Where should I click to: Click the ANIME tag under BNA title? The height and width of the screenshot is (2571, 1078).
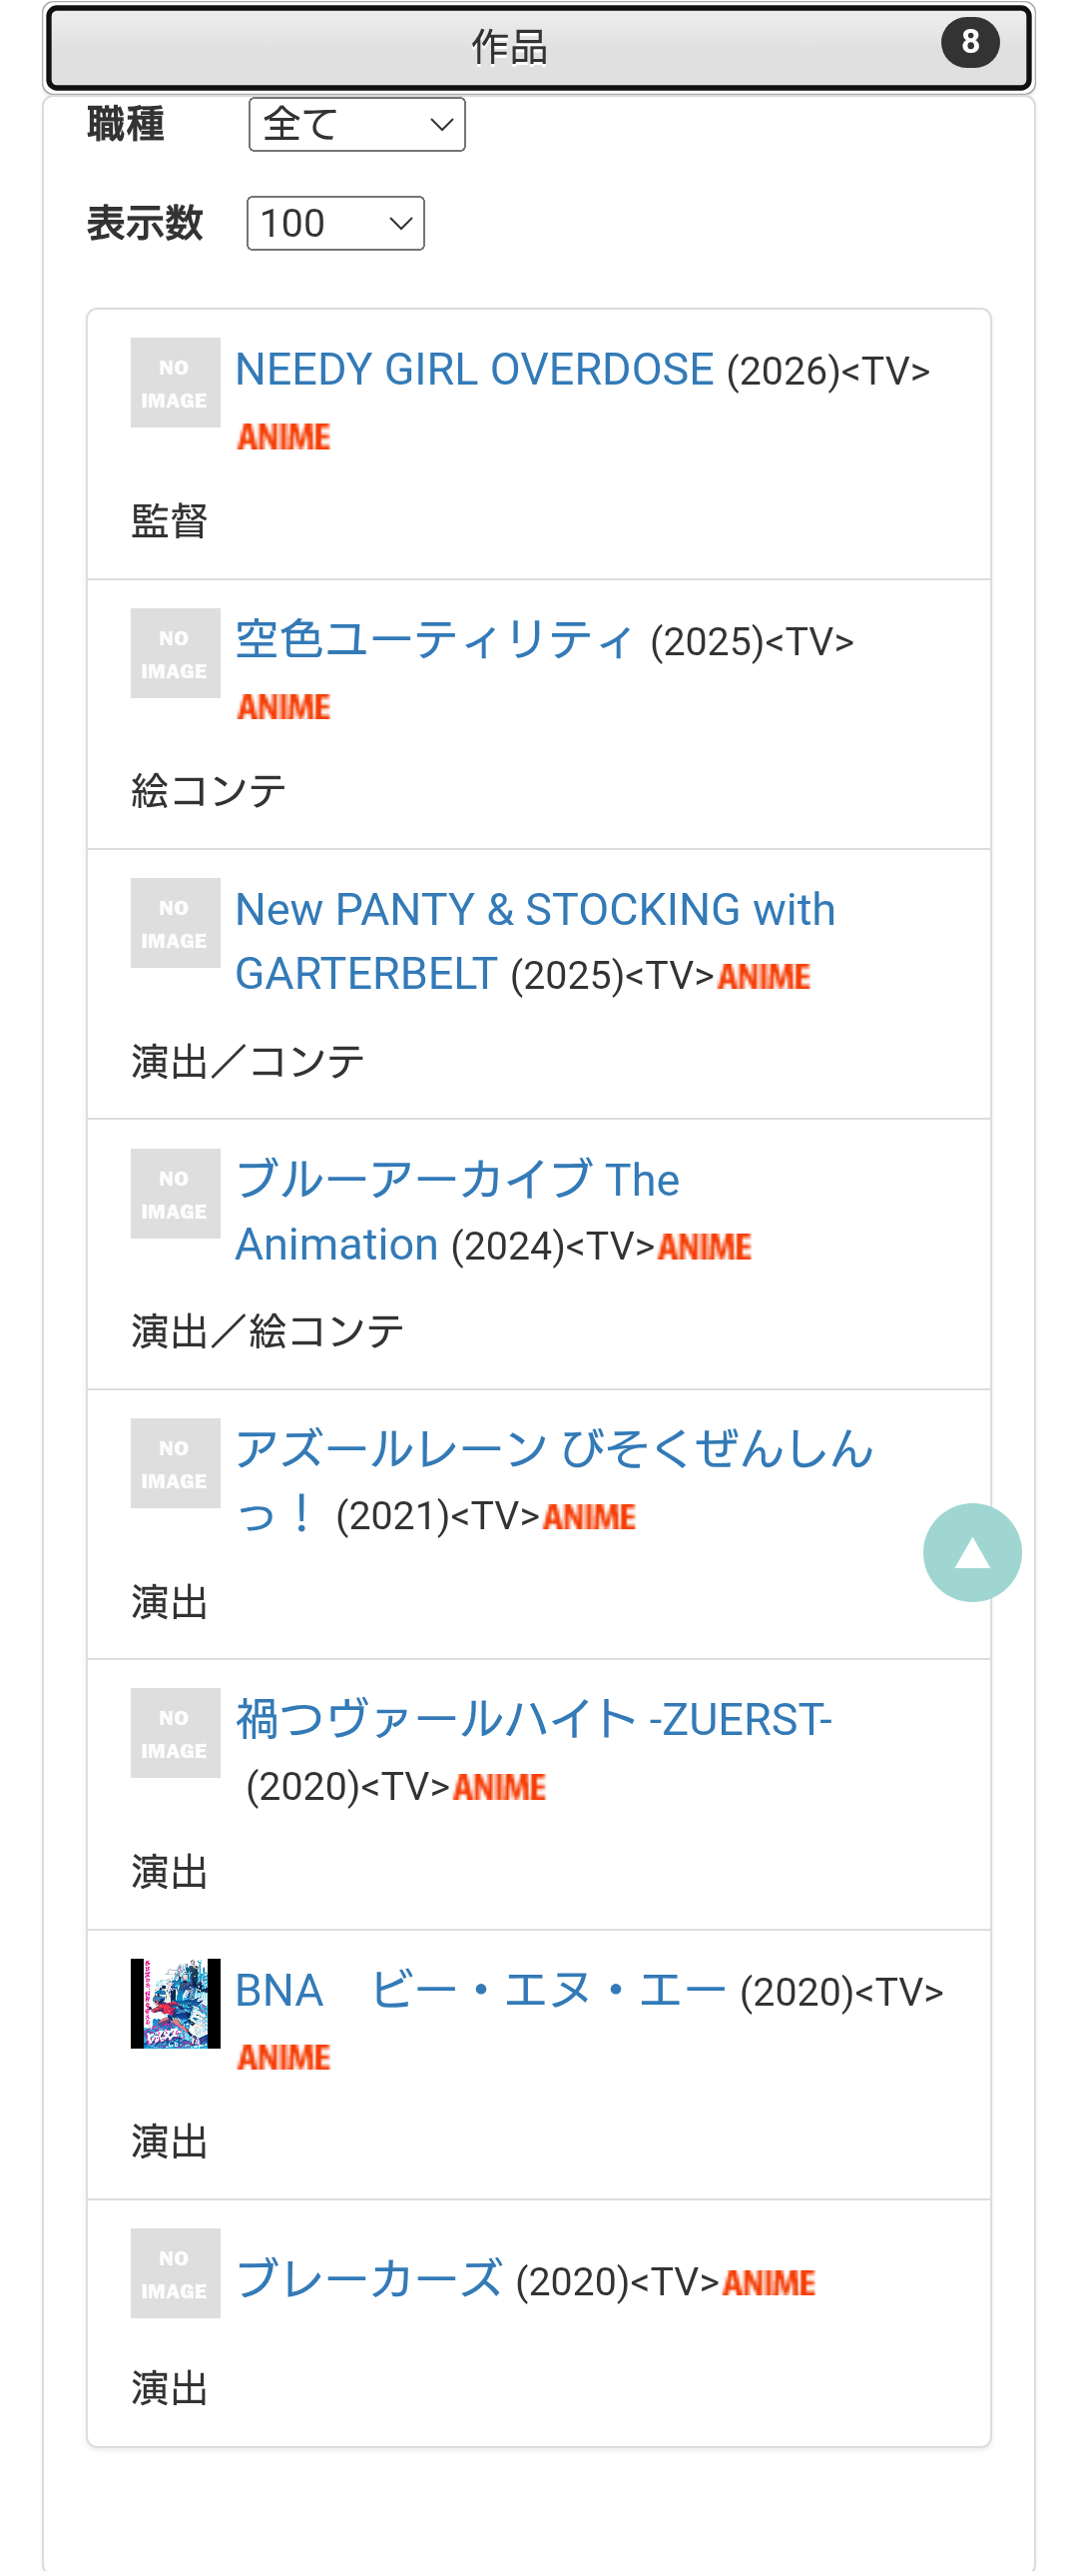(x=283, y=2057)
